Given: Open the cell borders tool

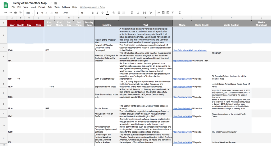Looking at the screenshot, I should tap(119, 13).
